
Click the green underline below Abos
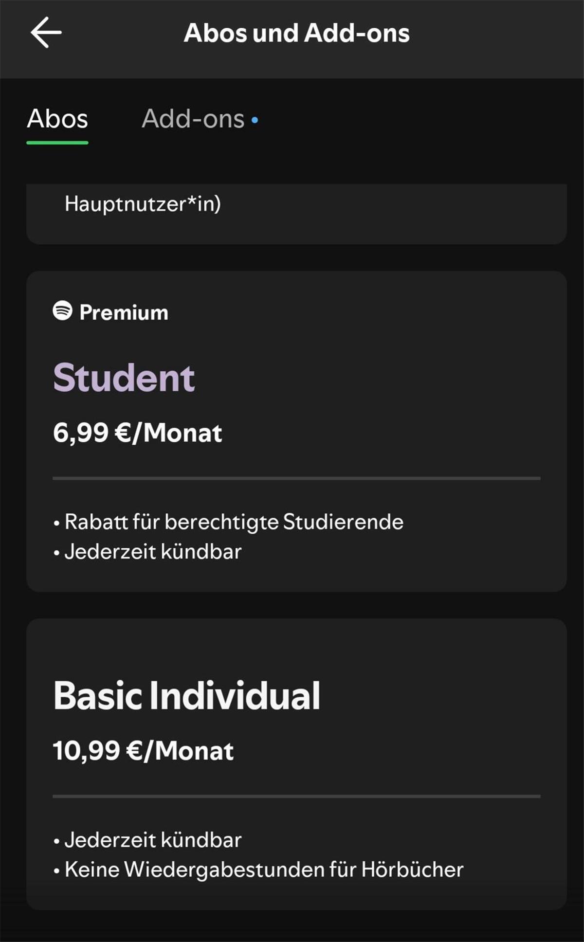click(57, 143)
